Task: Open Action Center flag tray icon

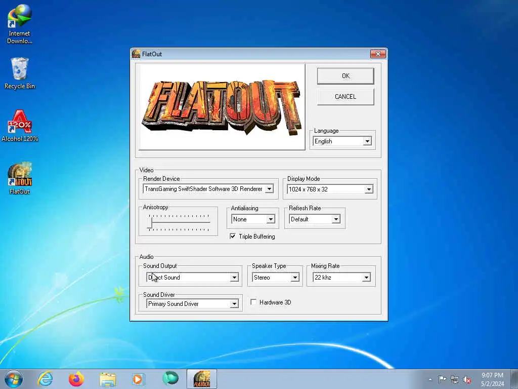Action: (x=442, y=379)
